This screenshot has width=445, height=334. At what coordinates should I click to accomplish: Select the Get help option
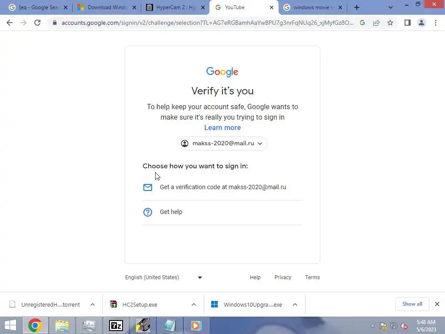coord(222,212)
